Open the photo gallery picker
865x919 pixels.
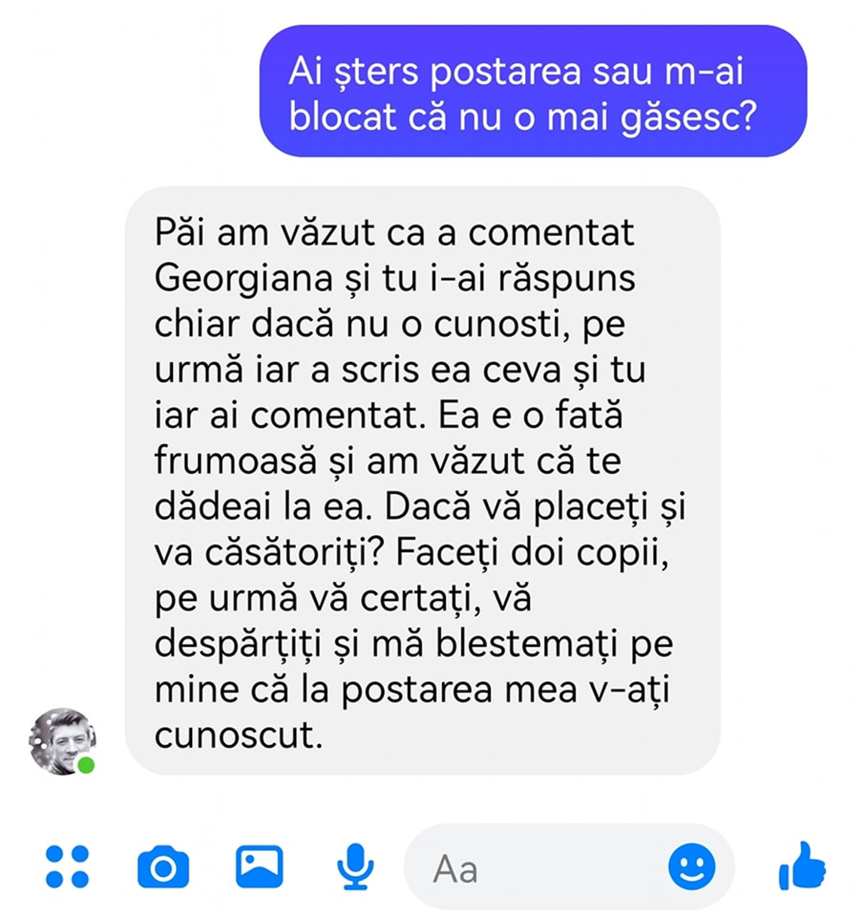[259, 866]
